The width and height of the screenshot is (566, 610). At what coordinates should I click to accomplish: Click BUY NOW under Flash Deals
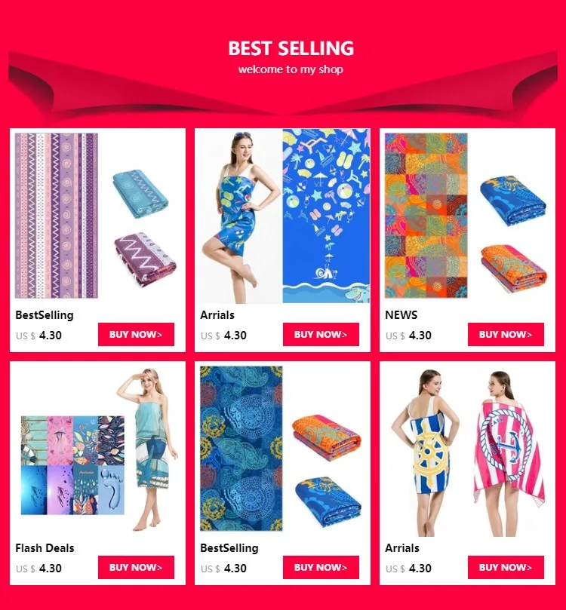click(x=136, y=567)
